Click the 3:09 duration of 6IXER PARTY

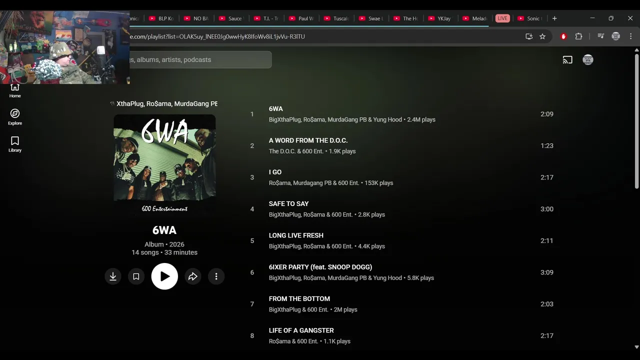547,272
